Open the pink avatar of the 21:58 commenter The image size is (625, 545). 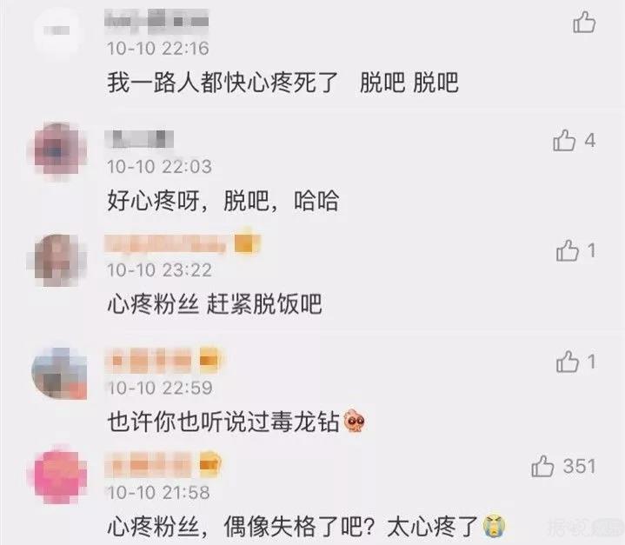point(60,476)
